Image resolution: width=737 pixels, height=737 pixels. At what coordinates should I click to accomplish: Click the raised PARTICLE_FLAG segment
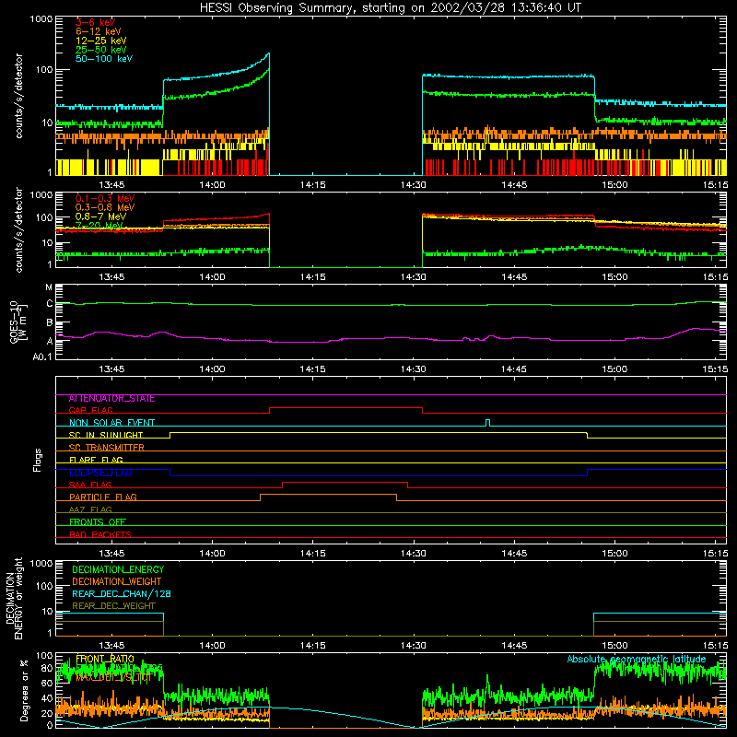328,495
